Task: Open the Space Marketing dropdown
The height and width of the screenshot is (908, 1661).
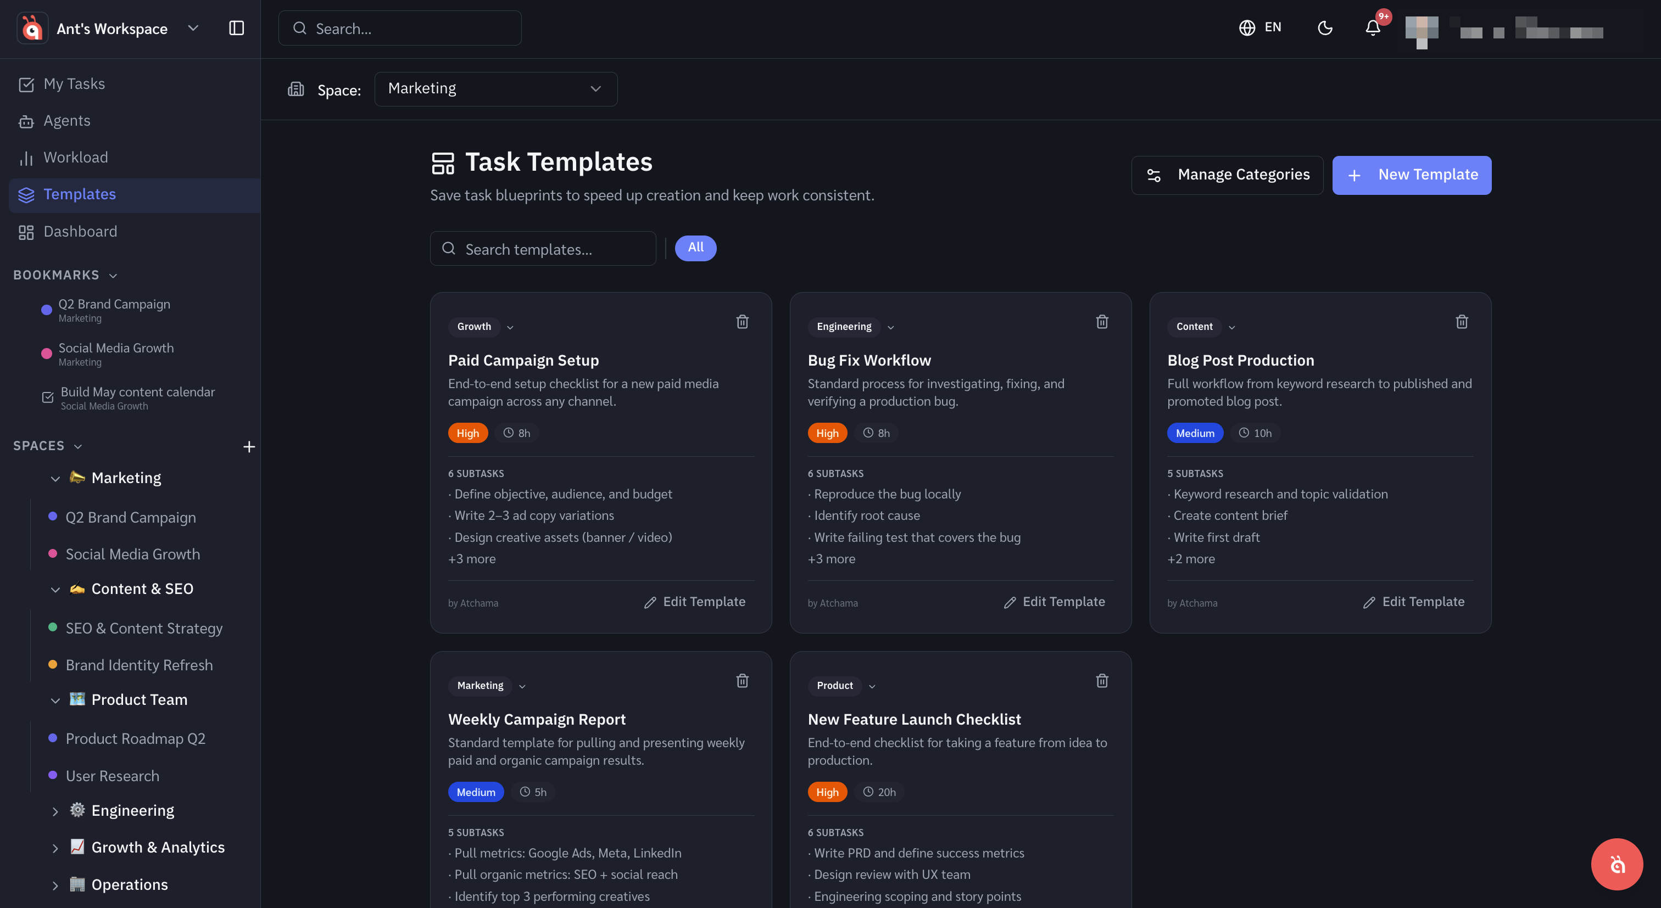Action: point(495,89)
